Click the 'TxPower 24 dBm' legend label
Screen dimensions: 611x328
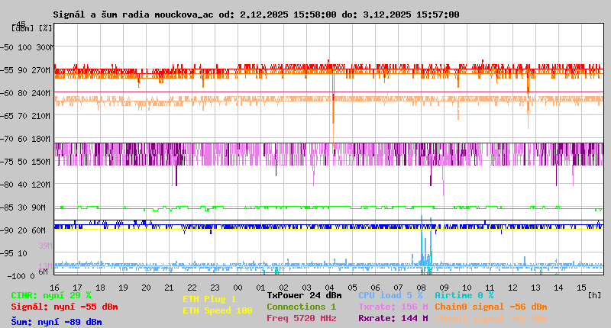304,295
